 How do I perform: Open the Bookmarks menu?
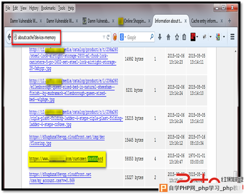(x=48, y=8)
